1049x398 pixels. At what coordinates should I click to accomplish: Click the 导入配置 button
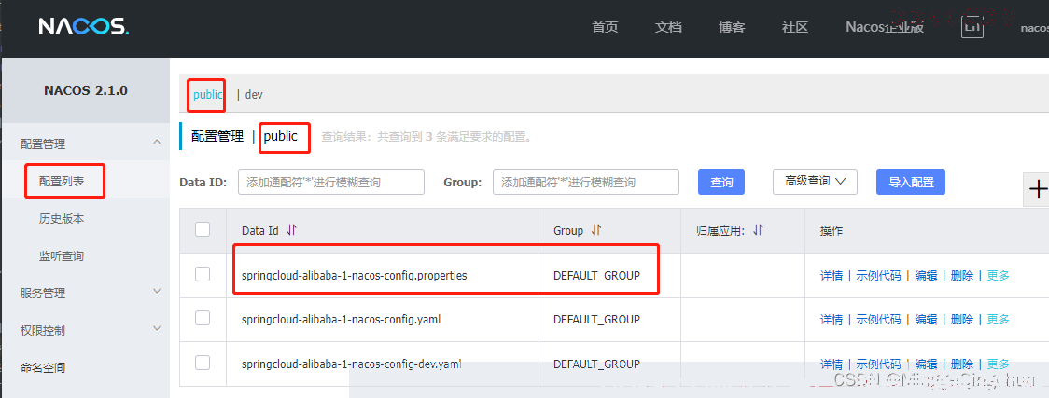pos(911,182)
